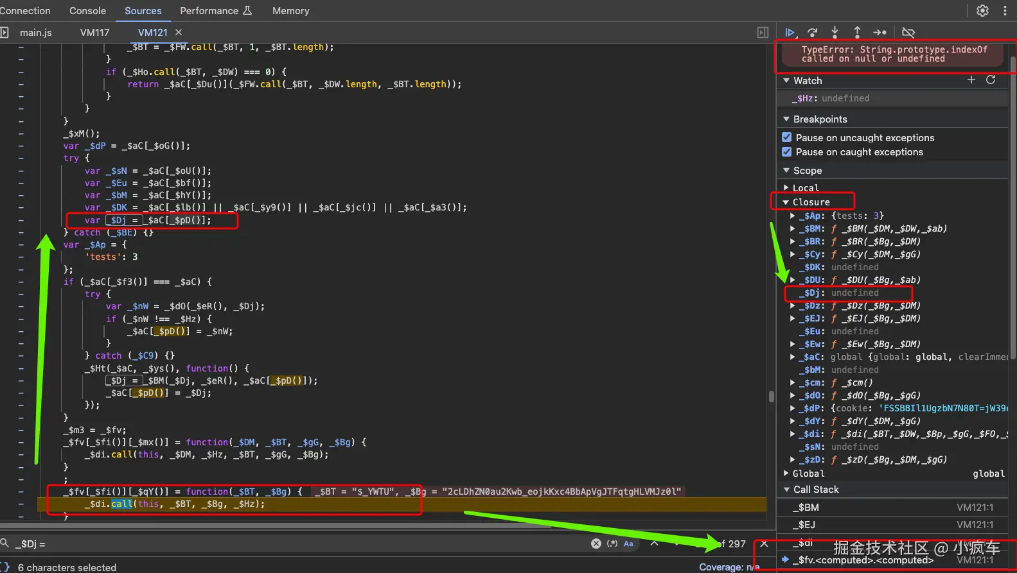The width and height of the screenshot is (1017, 573).
Task: Toggle match case in search
Action: [x=628, y=543]
